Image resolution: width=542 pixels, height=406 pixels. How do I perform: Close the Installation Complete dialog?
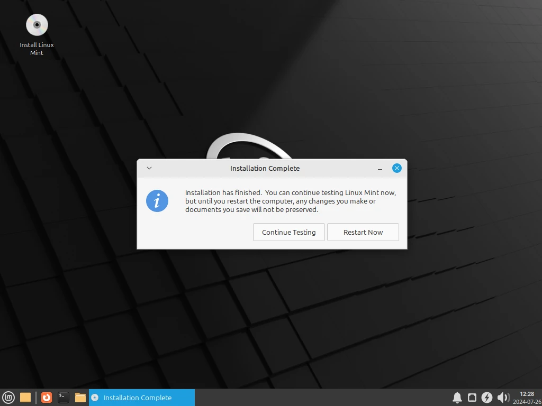tap(396, 168)
